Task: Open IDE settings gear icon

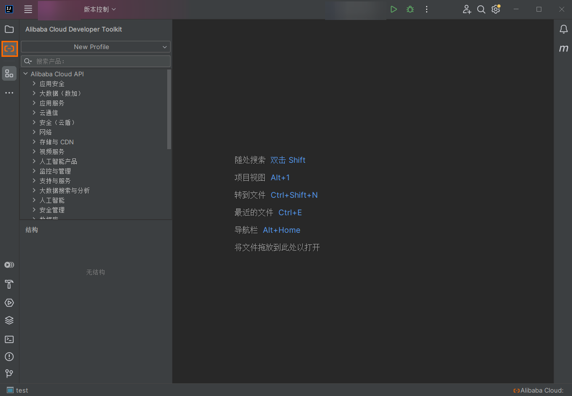Action: tap(496, 9)
